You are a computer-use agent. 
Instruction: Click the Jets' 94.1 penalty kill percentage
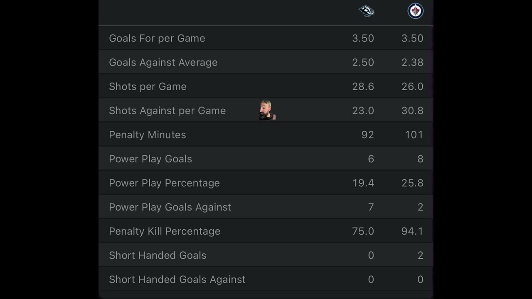412,231
